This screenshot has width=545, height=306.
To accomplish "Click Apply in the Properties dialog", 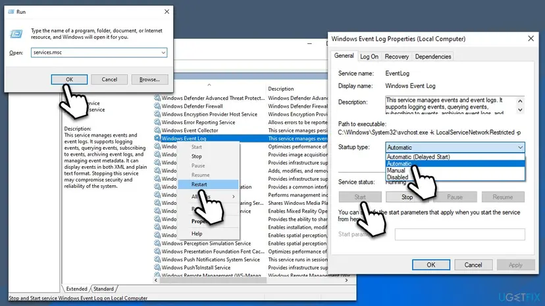I will (x=515, y=265).
